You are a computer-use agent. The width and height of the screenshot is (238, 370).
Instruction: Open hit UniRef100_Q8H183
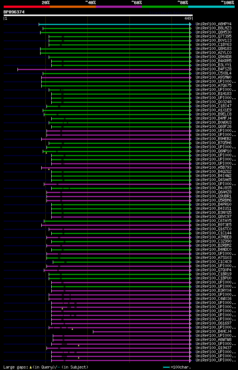(x=213, y=48)
